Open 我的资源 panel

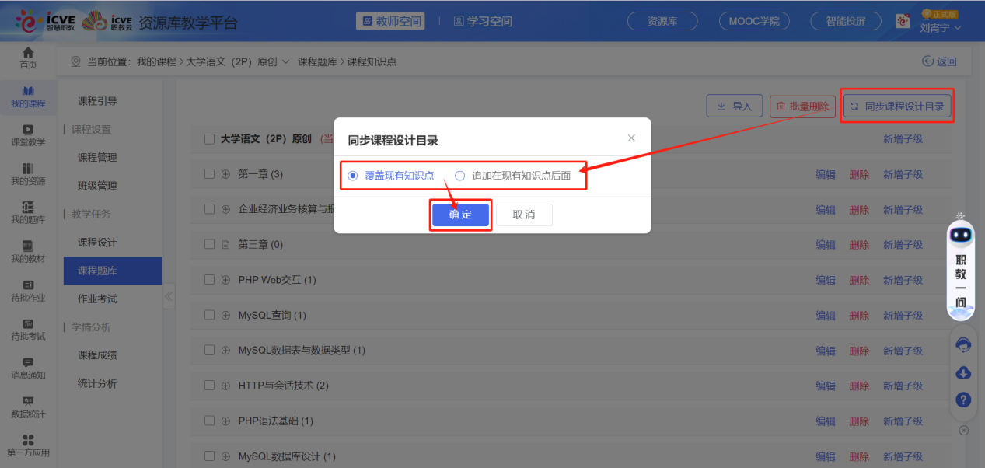click(28, 175)
